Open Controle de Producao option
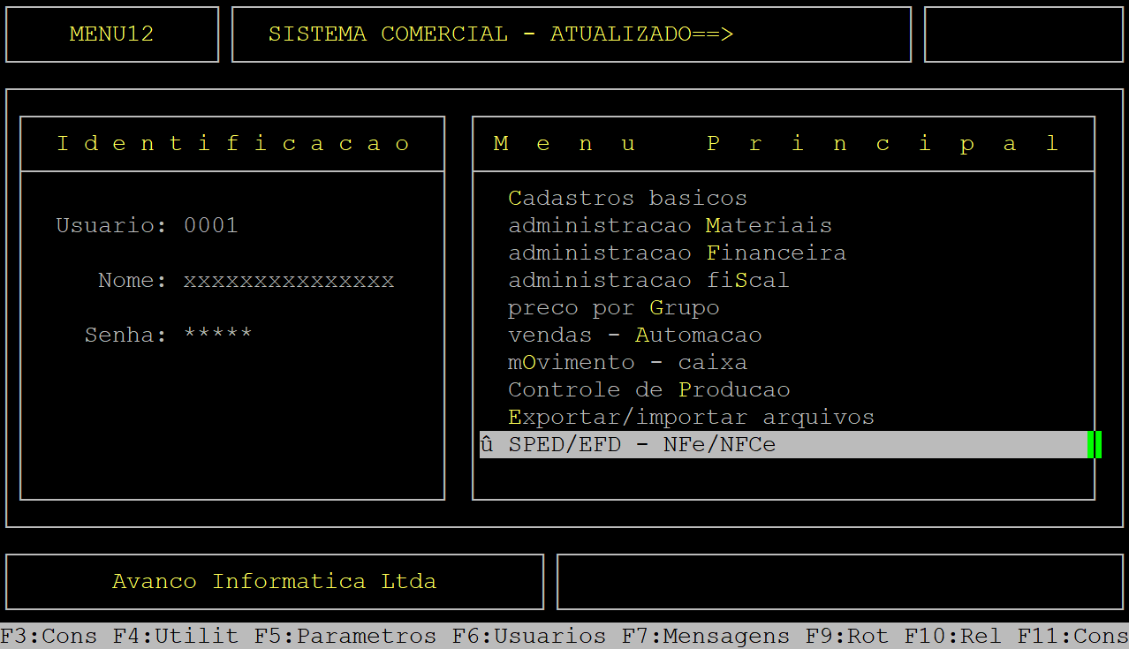This screenshot has width=1129, height=649. pos(648,389)
